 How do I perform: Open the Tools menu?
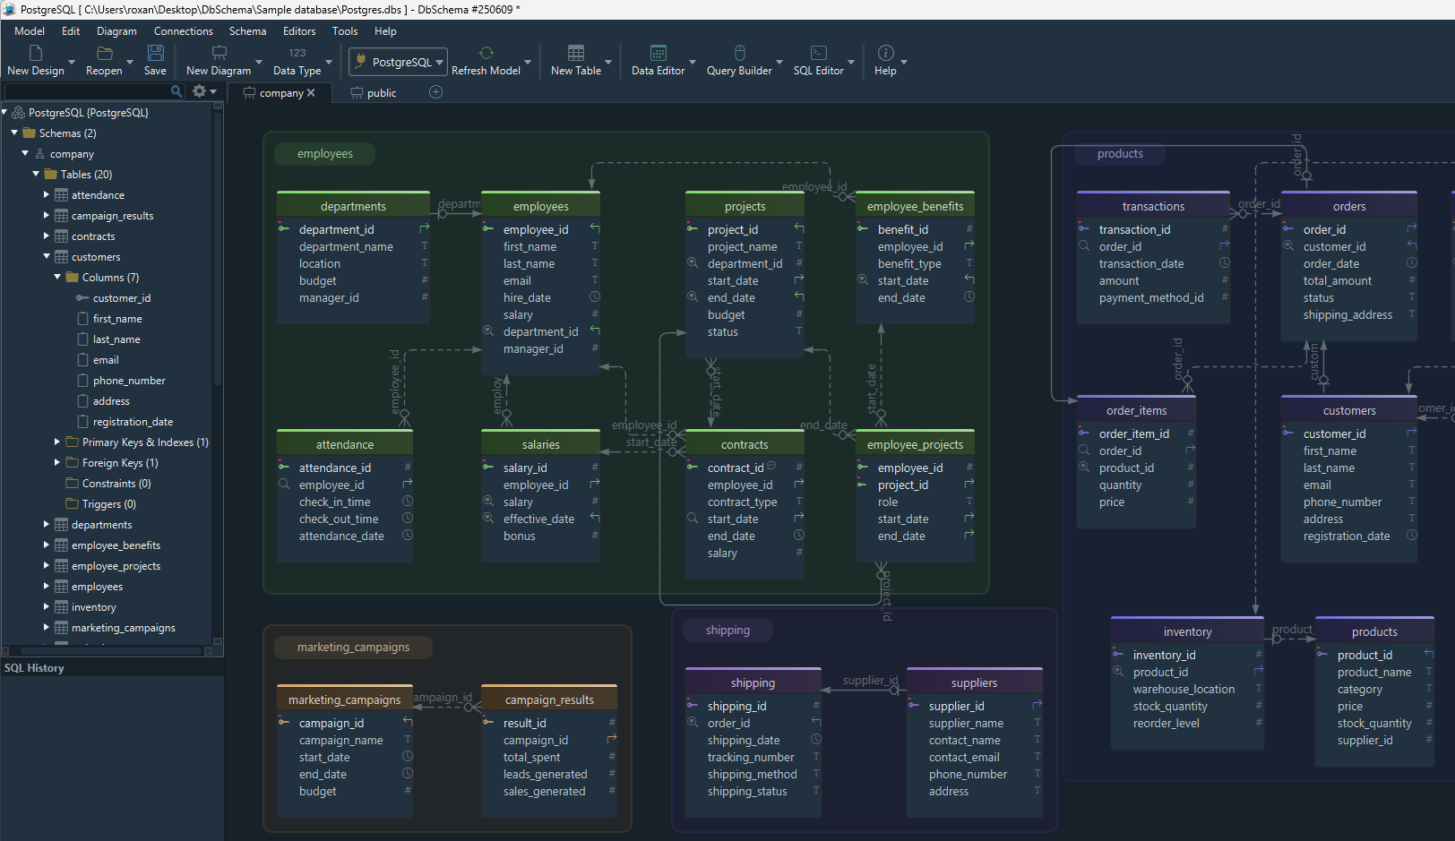[345, 31]
